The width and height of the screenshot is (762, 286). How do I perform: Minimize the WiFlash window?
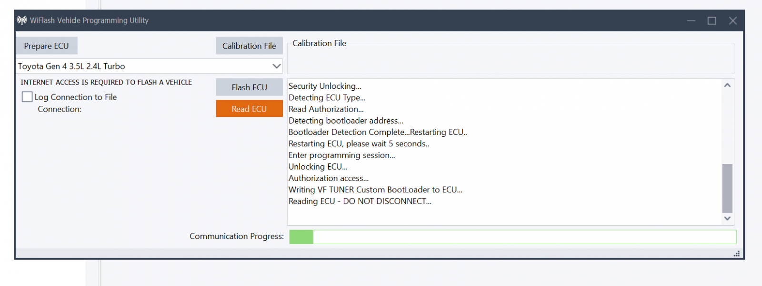(x=691, y=20)
